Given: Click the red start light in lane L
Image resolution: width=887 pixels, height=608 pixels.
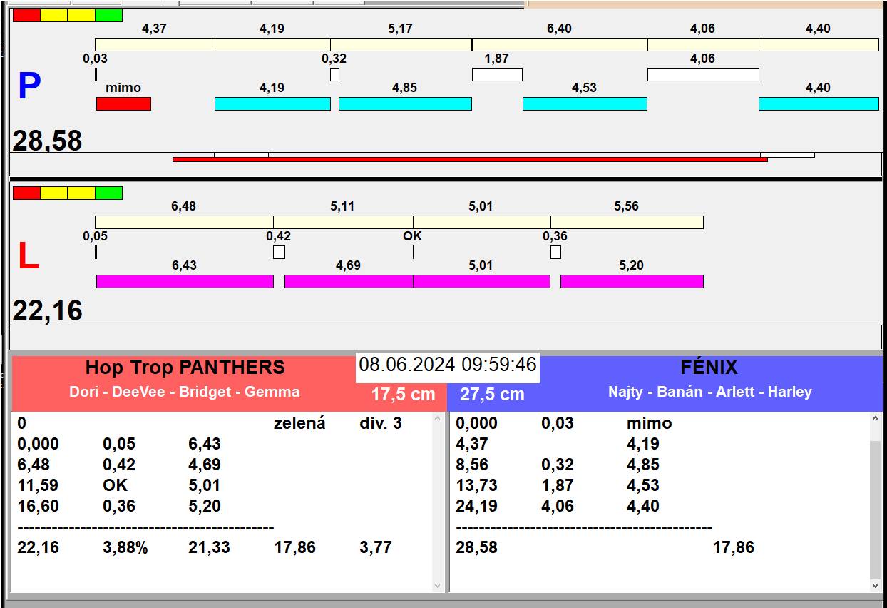Looking at the screenshot, I should pos(27,193).
